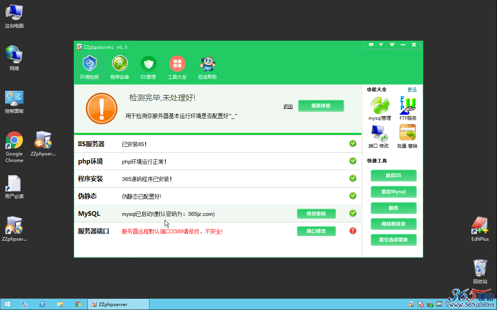Click the ZZphpserver logo in title bar
The image size is (497, 310).
tap(80, 47)
